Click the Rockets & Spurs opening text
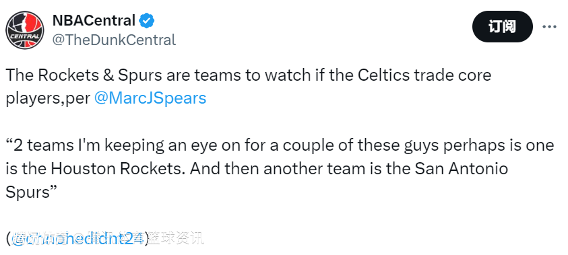 point(84,75)
